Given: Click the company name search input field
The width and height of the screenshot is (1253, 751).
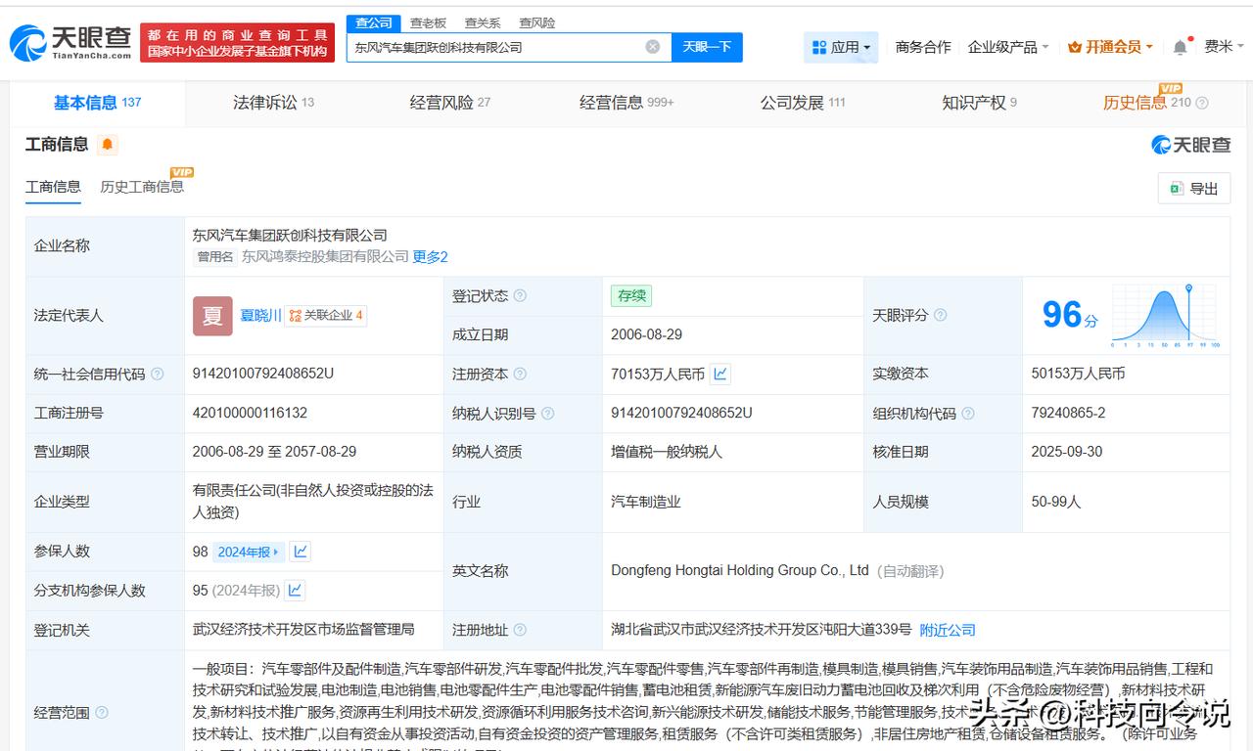Looking at the screenshot, I should pos(494,47).
